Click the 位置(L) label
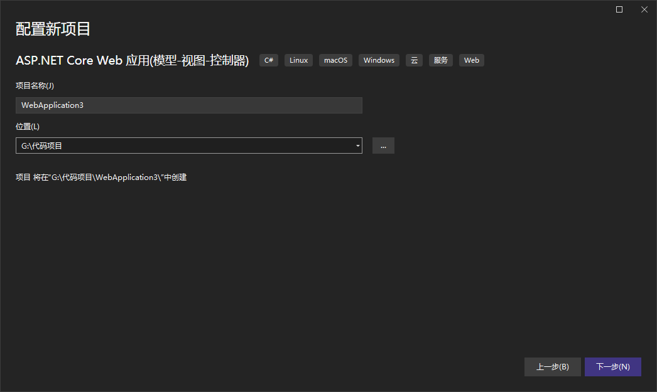Viewport: 657px width, 392px height. 28,126
